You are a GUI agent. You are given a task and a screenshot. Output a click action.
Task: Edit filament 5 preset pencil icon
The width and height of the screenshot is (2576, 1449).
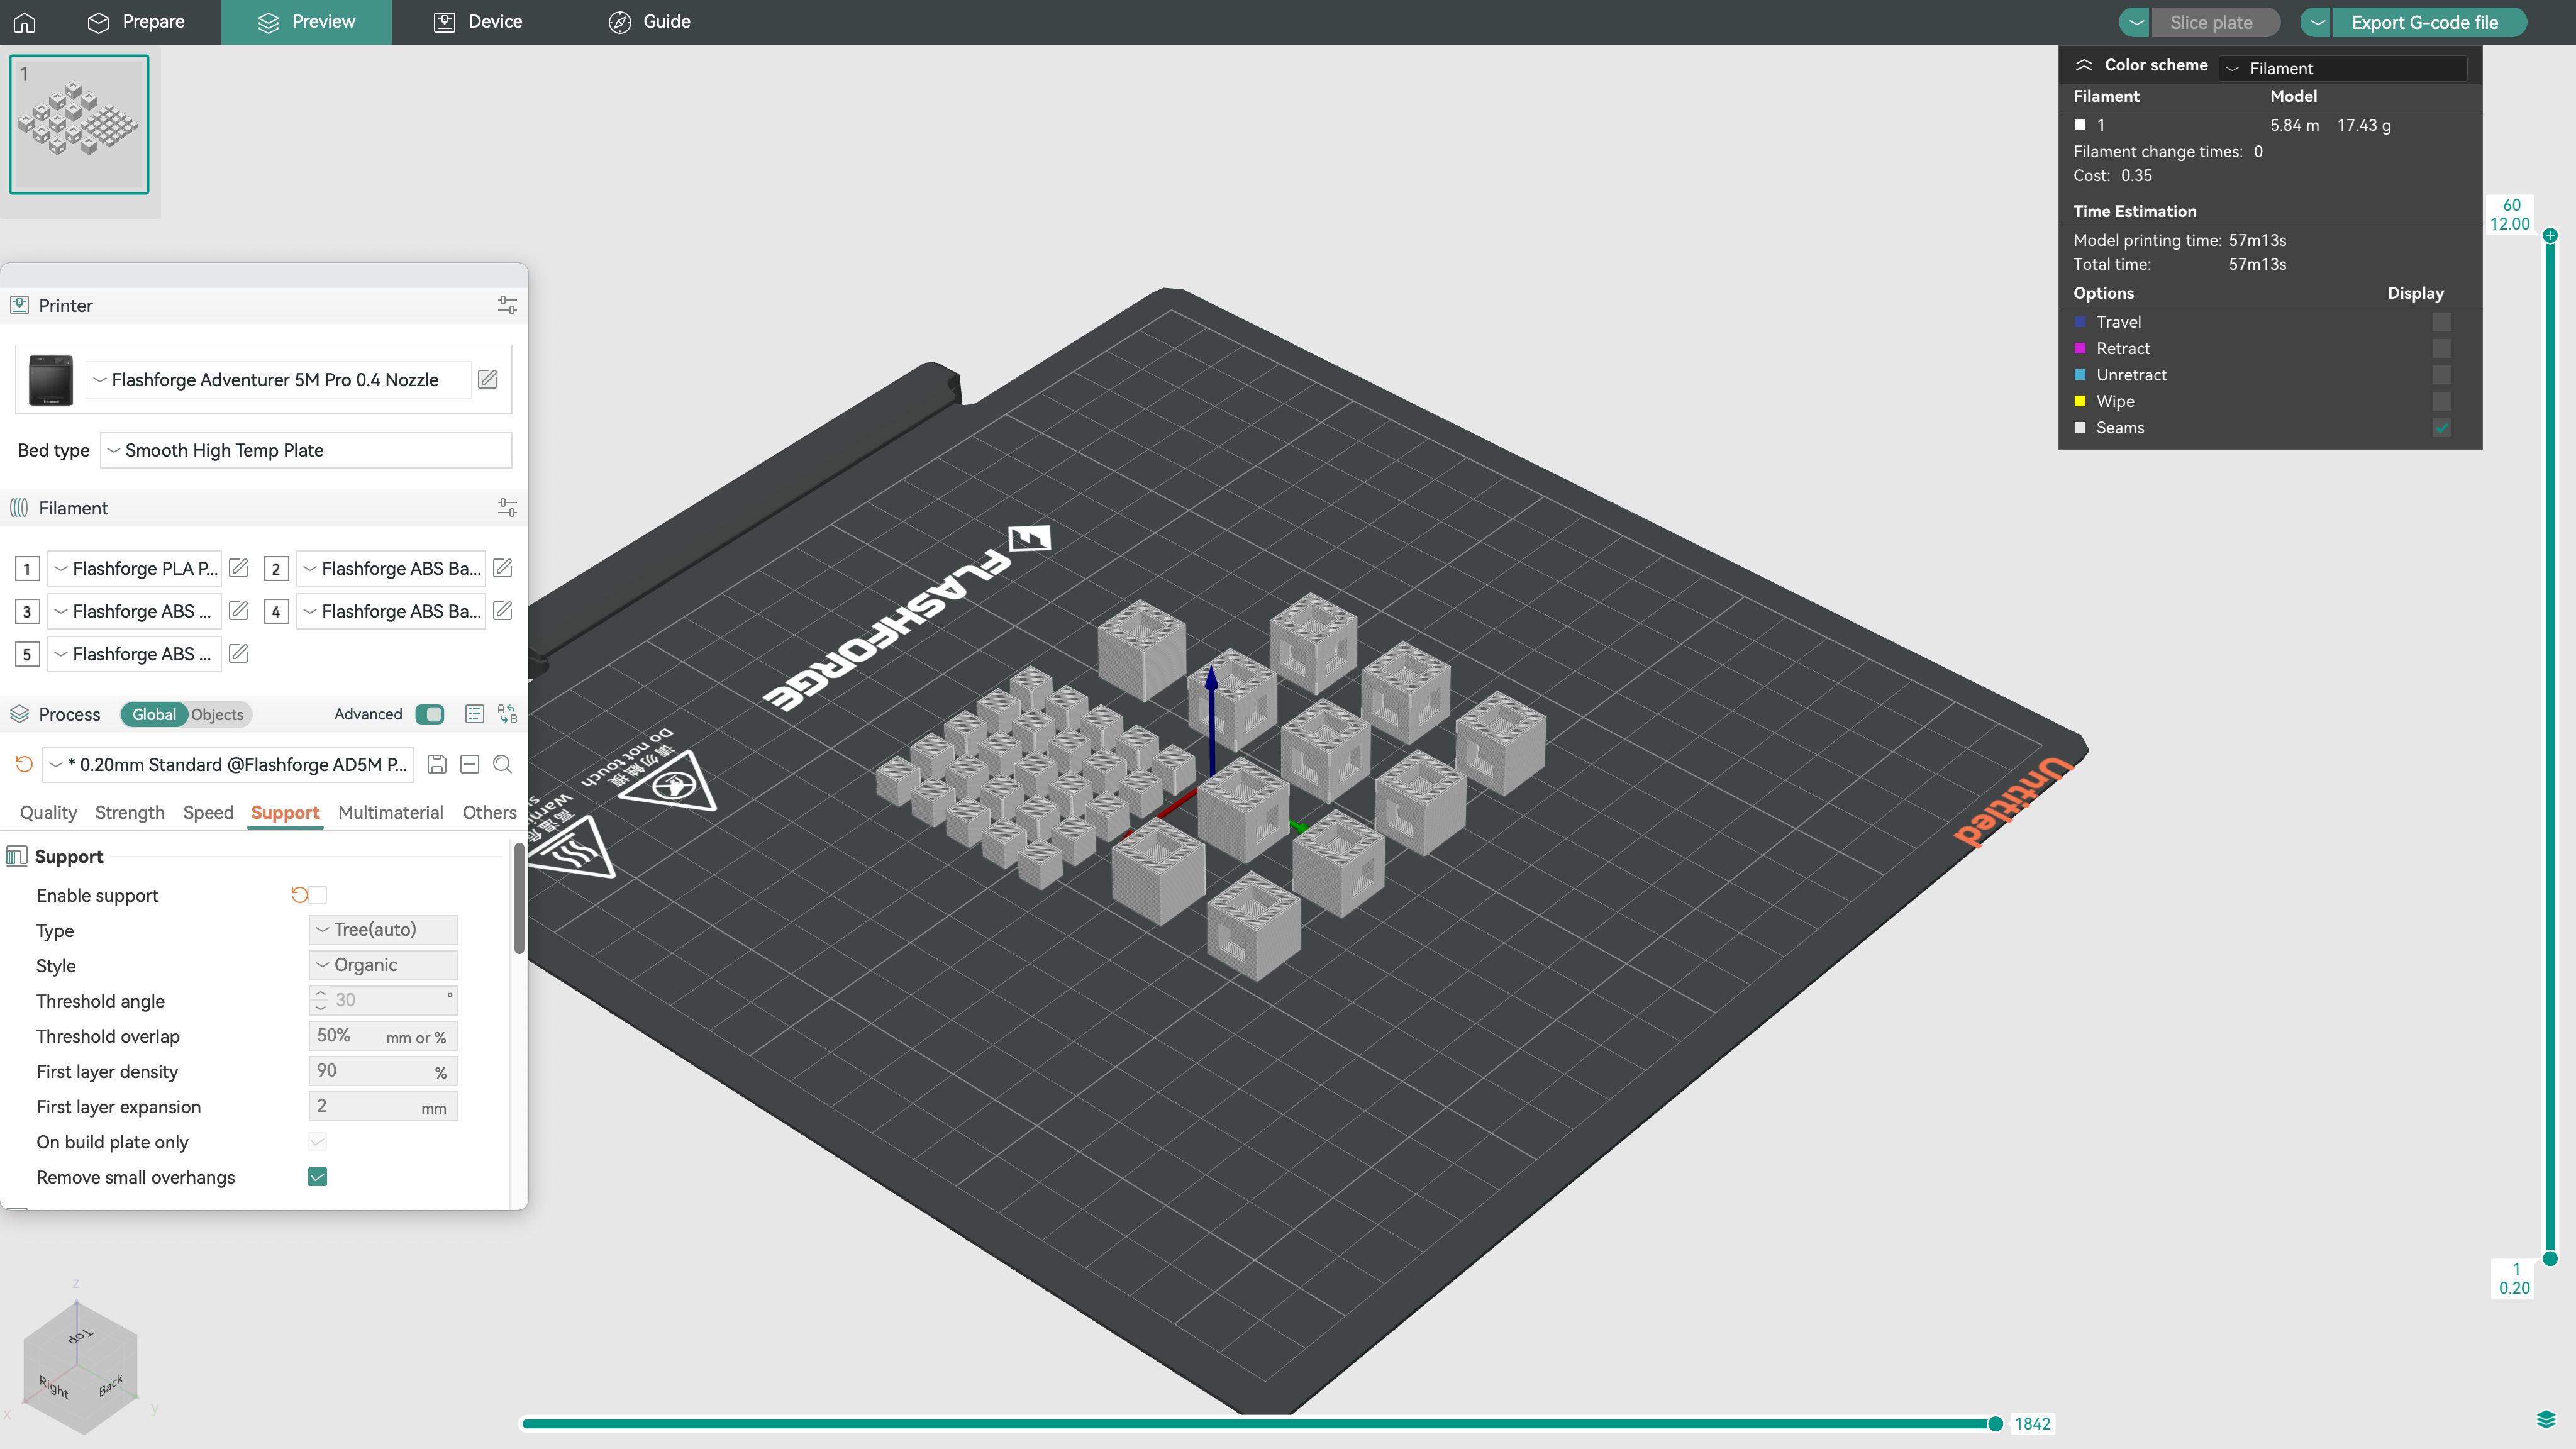[238, 653]
